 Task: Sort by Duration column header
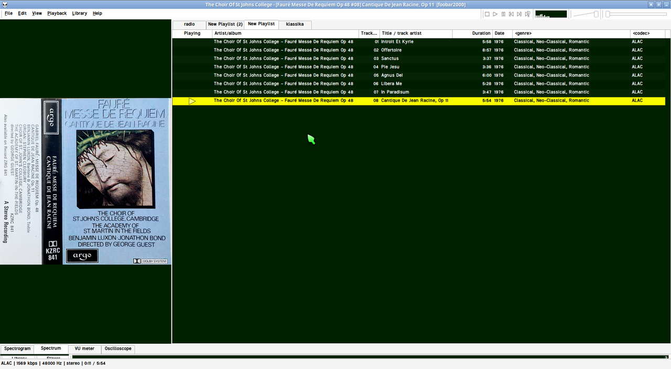[472, 33]
